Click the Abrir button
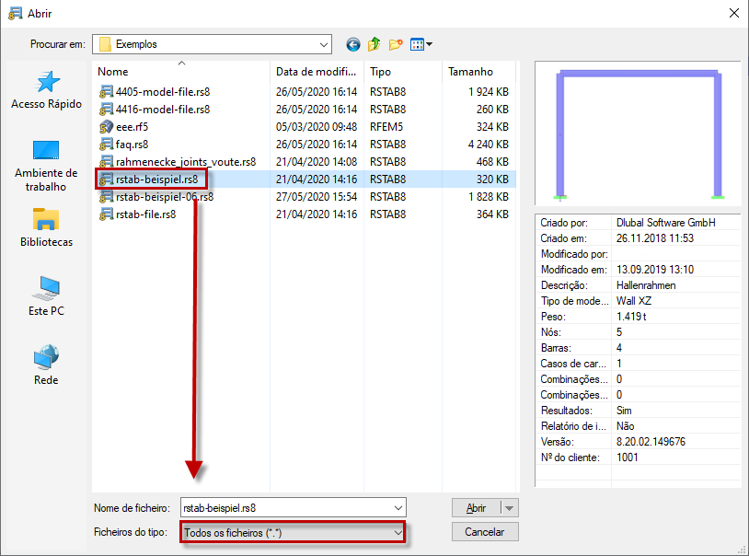The width and height of the screenshot is (749, 556). (476, 507)
